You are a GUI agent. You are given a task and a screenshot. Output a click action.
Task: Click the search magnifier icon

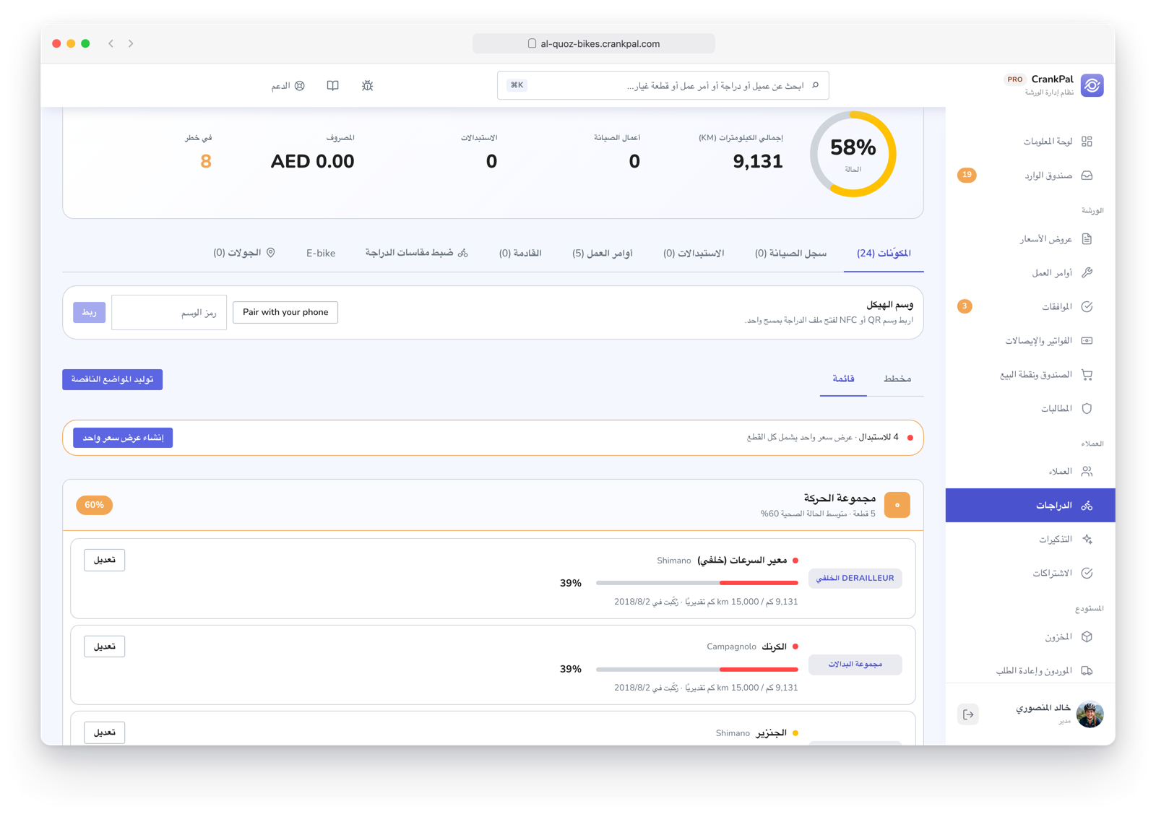point(816,85)
